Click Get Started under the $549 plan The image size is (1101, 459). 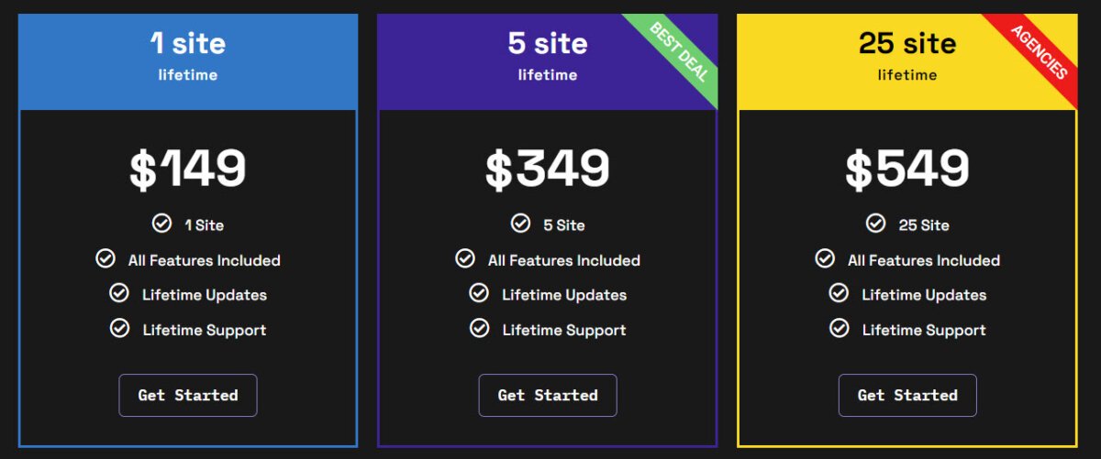[x=907, y=395]
